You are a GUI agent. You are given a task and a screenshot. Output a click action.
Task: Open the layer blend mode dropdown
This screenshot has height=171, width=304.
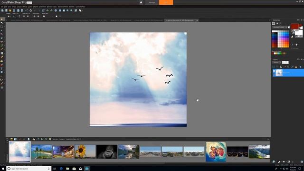click(276, 62)
